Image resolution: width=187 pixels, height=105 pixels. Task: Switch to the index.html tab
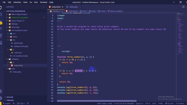56,7
